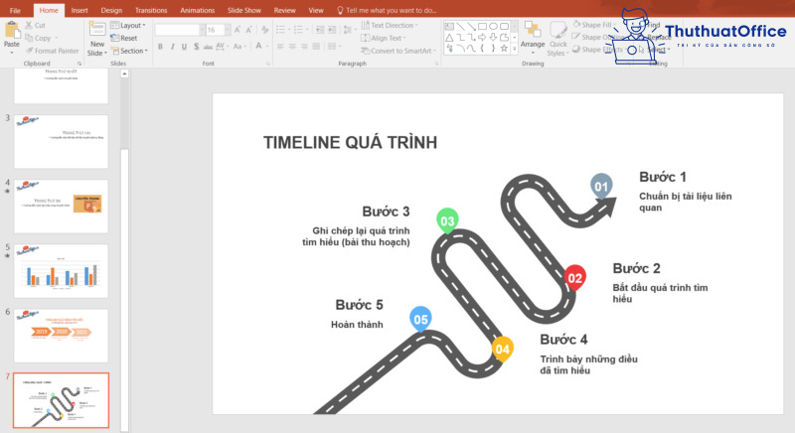Expand the shapes gallery More arrow
The width and height of the screenshot is (795, 433).
pyautogui.click(x=515, y=49)
